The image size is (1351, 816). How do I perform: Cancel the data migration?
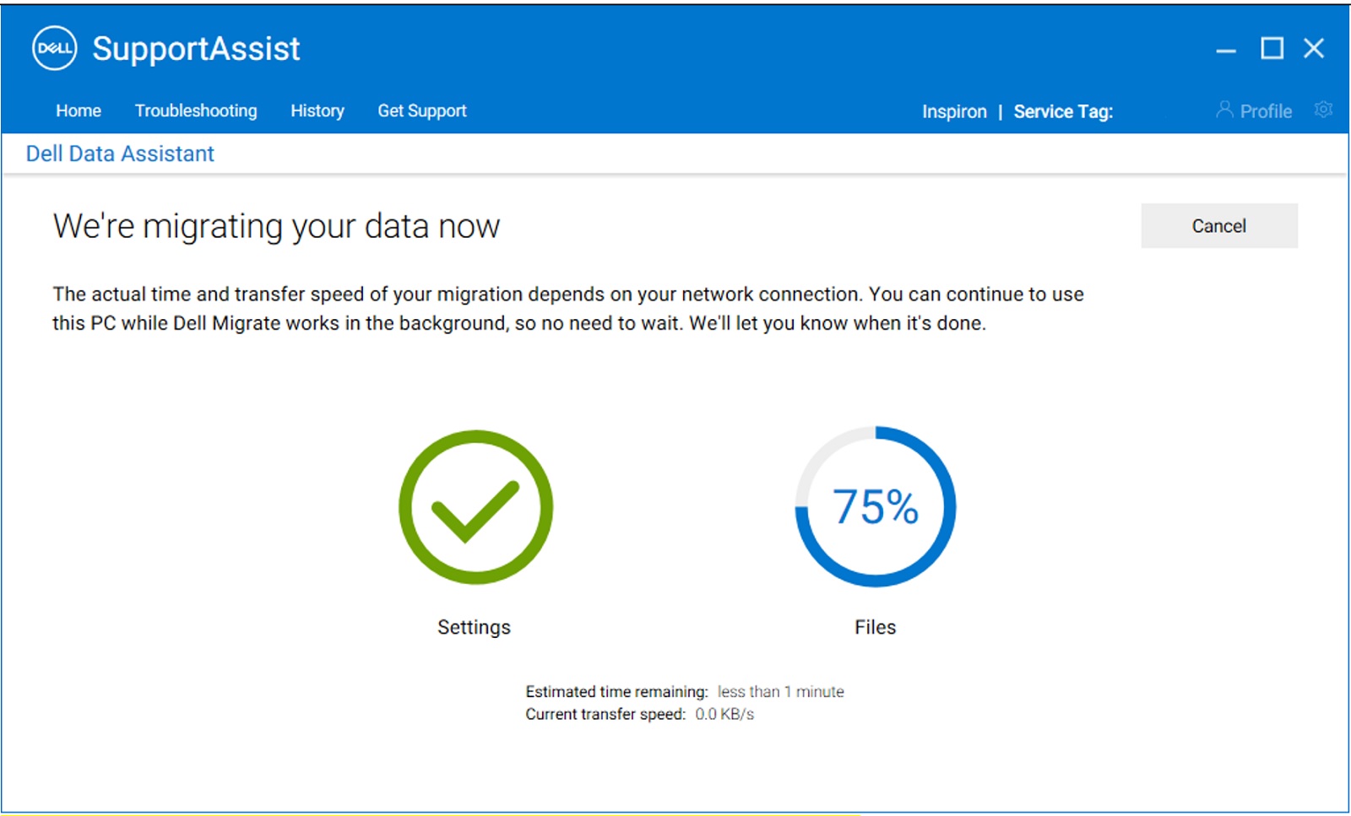(1218, 225)
